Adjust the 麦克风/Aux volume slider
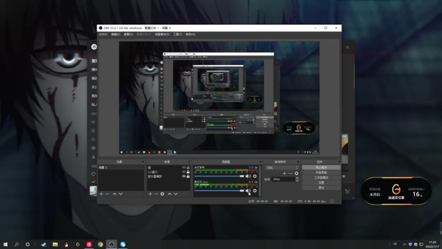442x249 pixels. coord(219,191)
